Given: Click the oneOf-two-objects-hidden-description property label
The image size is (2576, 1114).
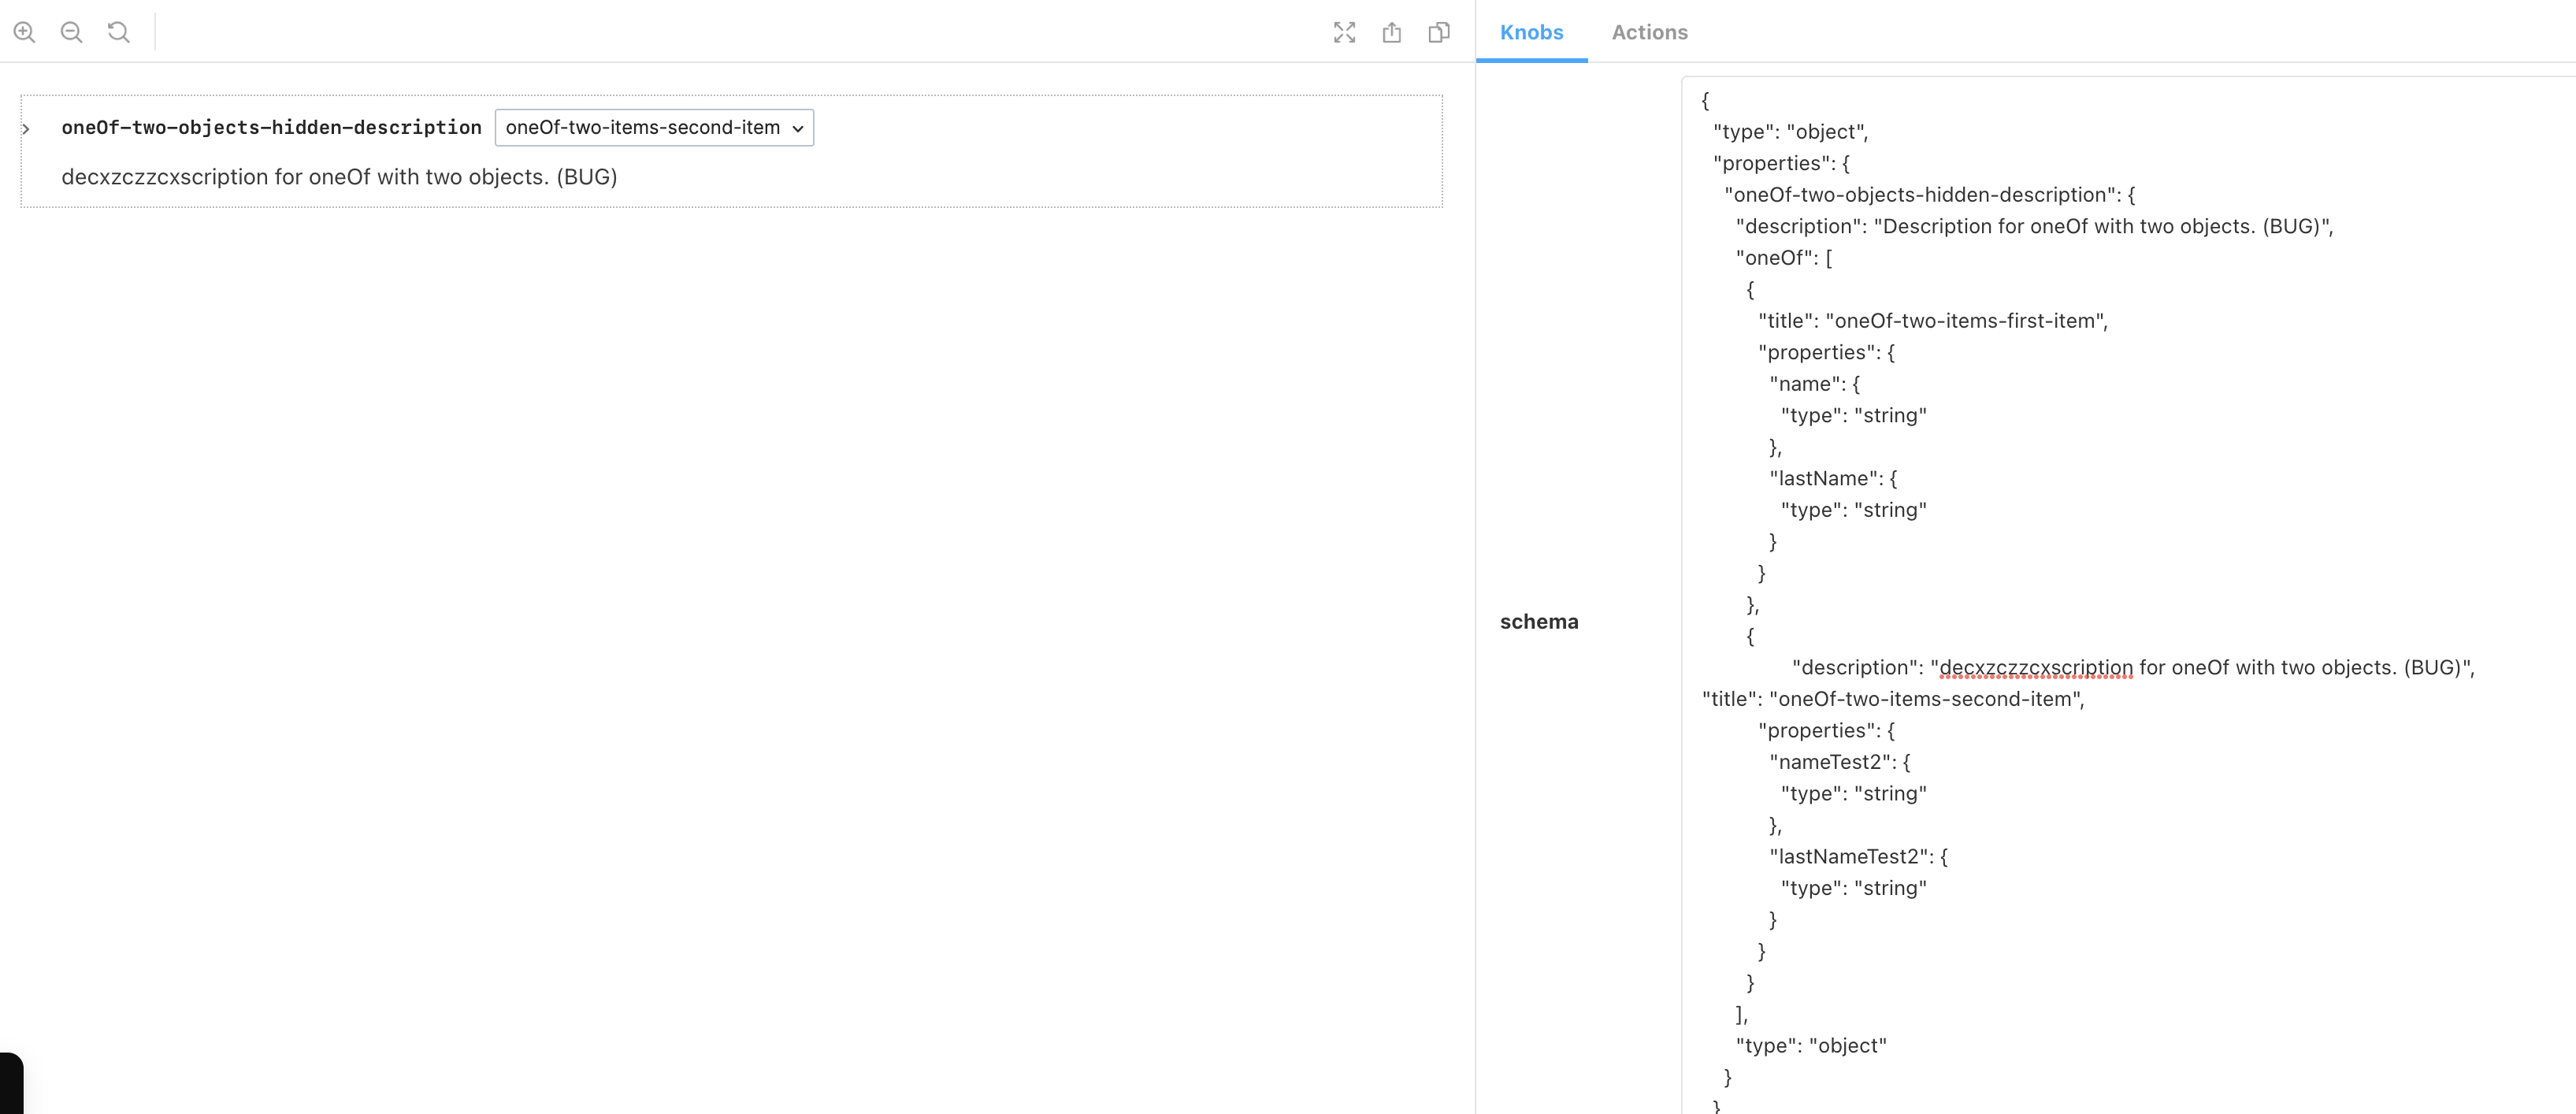Looking at the screenshot, I should pos(271,128).
